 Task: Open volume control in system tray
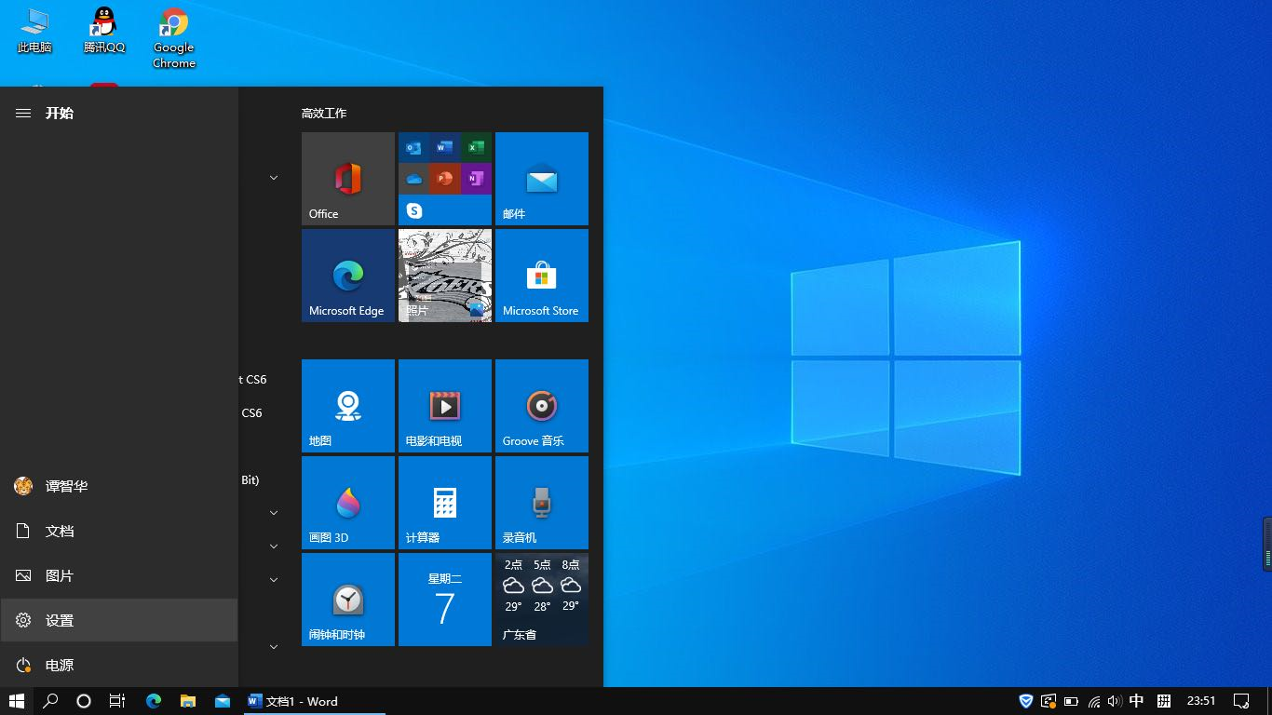tap(1115, 701)
